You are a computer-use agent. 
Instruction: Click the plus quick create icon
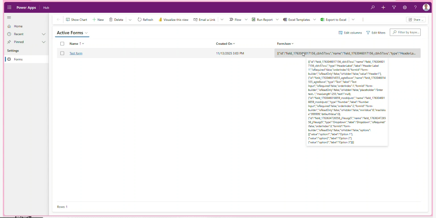pyautogui.click(x=383, y=8)
